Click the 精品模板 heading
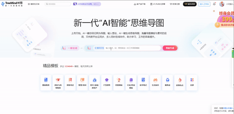The height and width of the screenshot is (114, 234). coord(50,66)
